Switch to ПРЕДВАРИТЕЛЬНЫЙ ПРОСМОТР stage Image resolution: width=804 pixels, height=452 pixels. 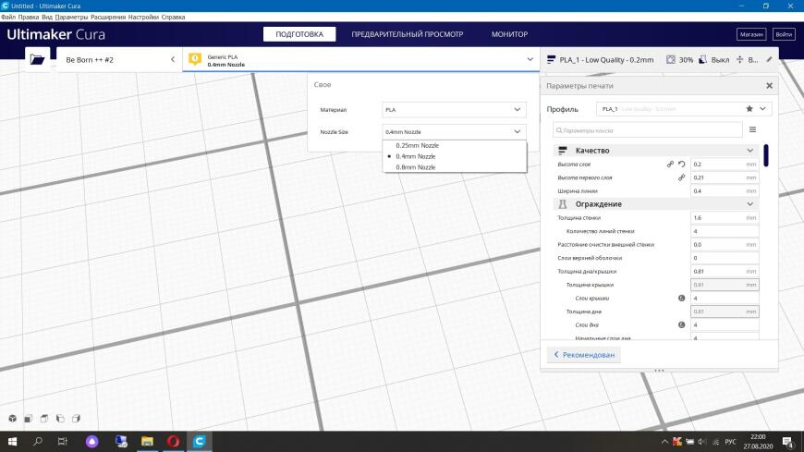(x=408, y=34)
